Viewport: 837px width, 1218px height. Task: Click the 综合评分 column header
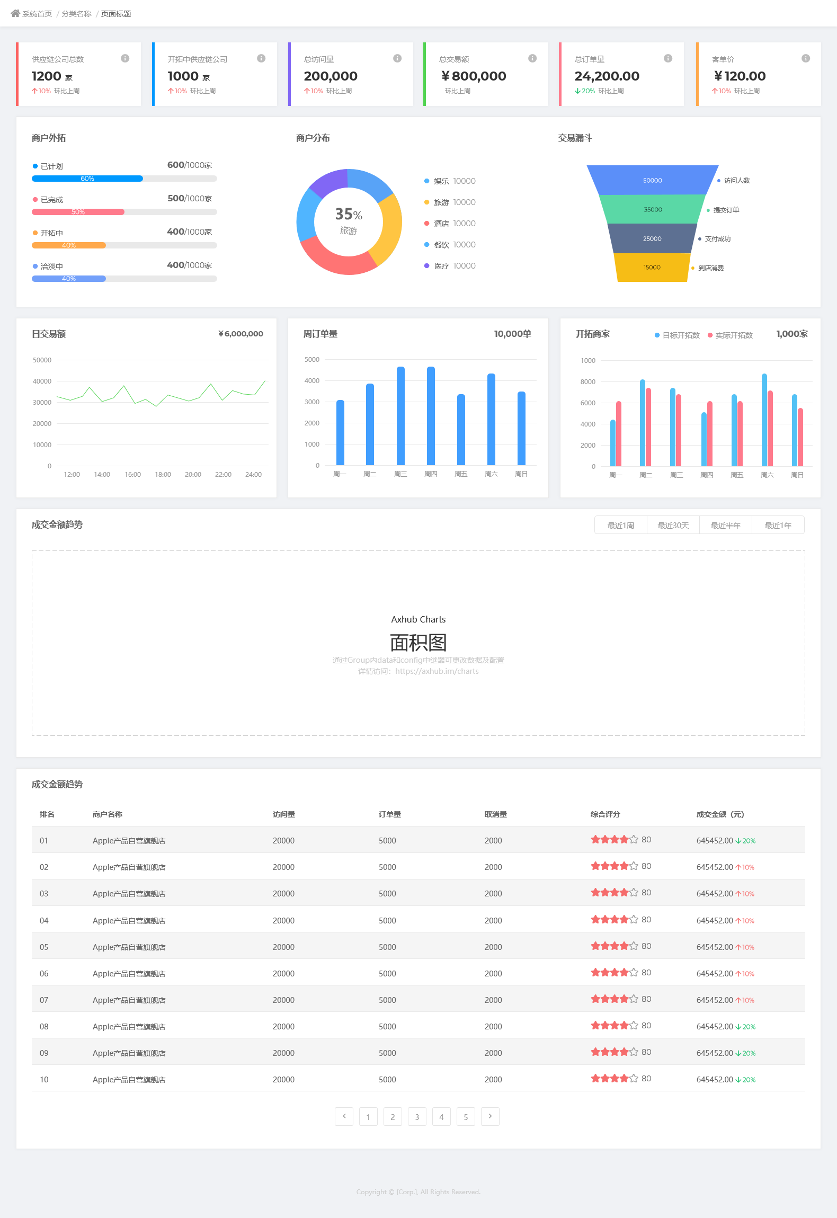pyautogui.click(x=606, y=814)
